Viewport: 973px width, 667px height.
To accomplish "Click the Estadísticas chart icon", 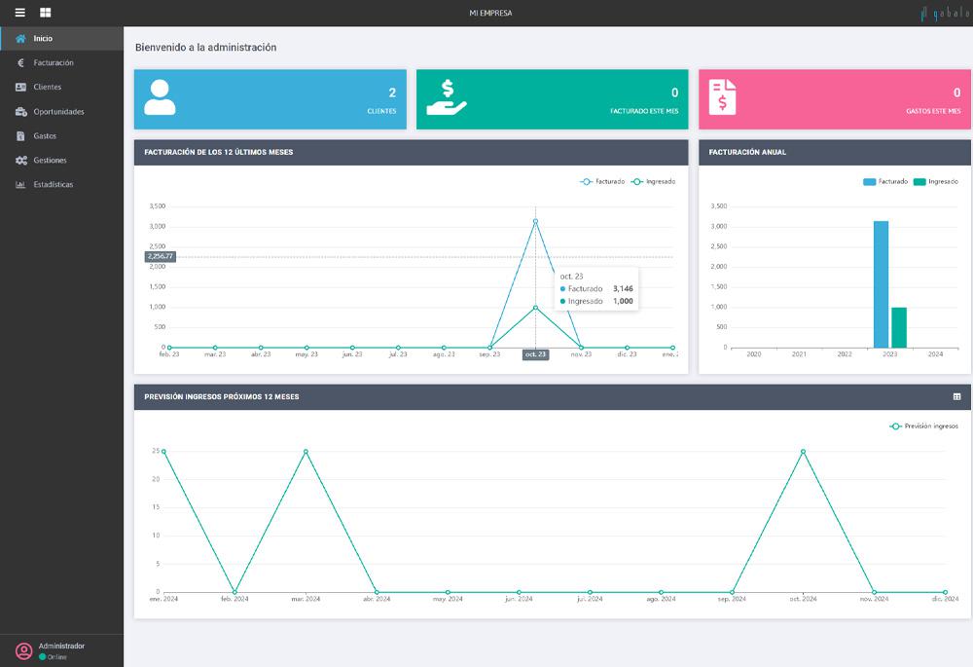I will tap(20, 184).
